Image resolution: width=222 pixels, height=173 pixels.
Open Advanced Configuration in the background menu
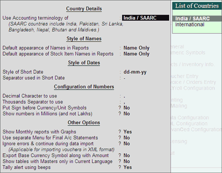(x=196, y=129)
